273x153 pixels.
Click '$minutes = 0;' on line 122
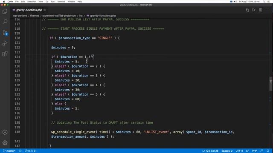(63, 47)
